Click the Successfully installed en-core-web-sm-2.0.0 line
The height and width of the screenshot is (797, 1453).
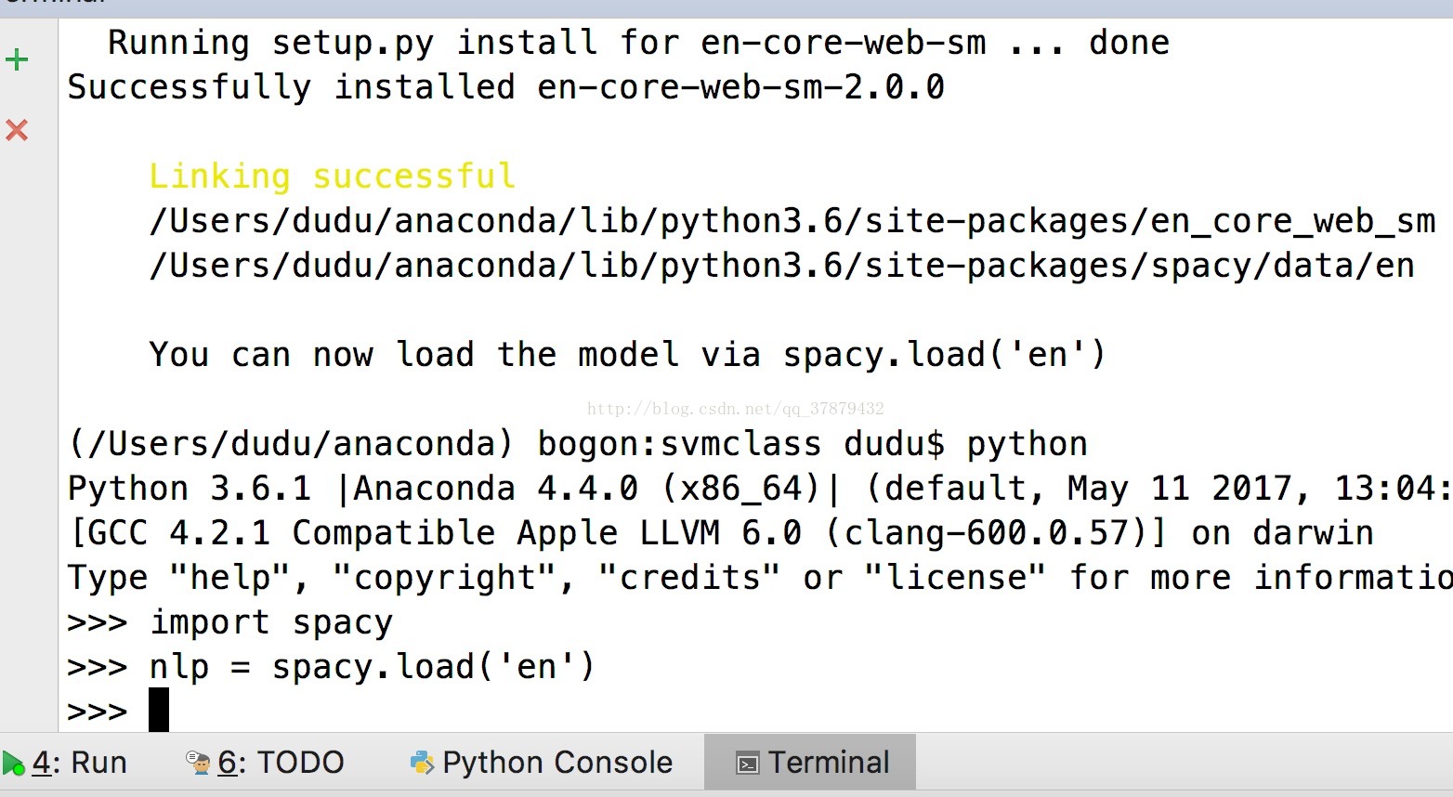click(506, 87)
